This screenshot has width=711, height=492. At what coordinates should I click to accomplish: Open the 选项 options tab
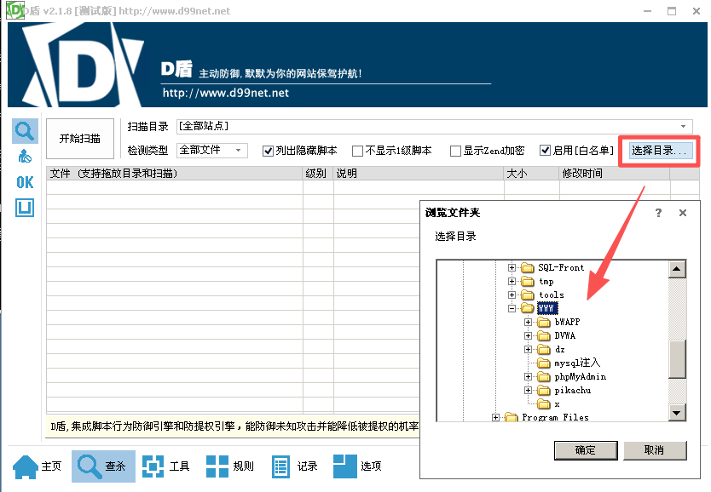point(357,466)
